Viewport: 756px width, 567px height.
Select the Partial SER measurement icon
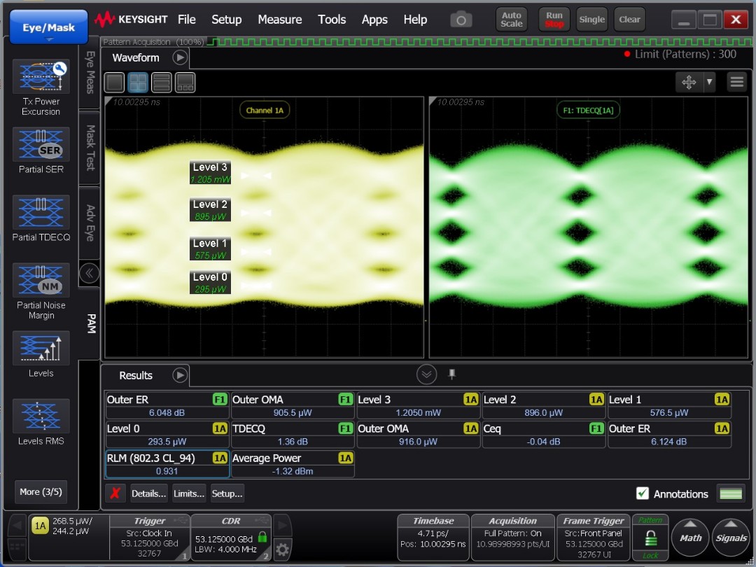coord(41,144)
